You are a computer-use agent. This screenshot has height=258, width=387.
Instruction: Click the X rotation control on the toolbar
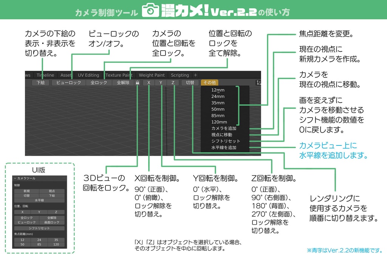pyautogui.click(x=149, y=82)
